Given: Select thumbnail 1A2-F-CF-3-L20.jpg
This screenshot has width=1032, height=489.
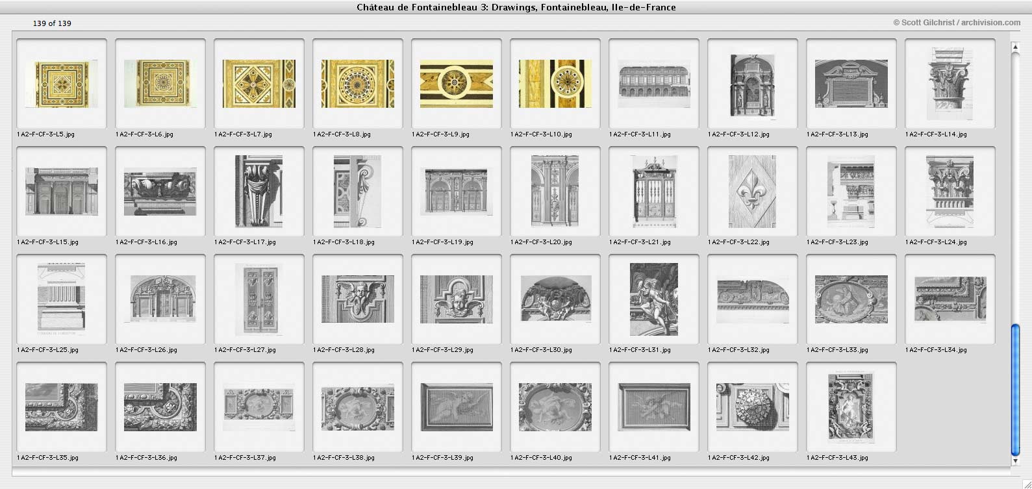Looking at the screenshot, I should tap(555, 192).
